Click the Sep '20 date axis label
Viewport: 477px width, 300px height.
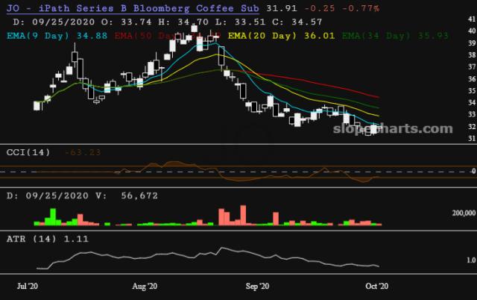point(258,286)
